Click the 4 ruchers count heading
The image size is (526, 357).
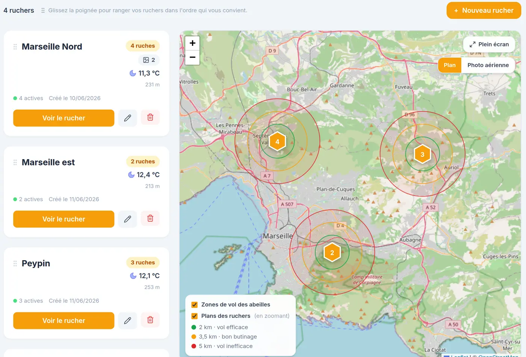point(19,11)
